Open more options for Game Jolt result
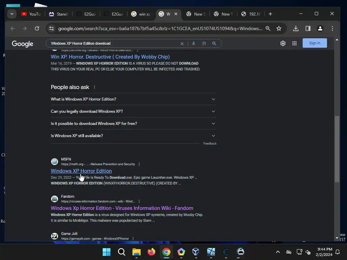Screen dimensions: 347x260 (x=133, y=239)
